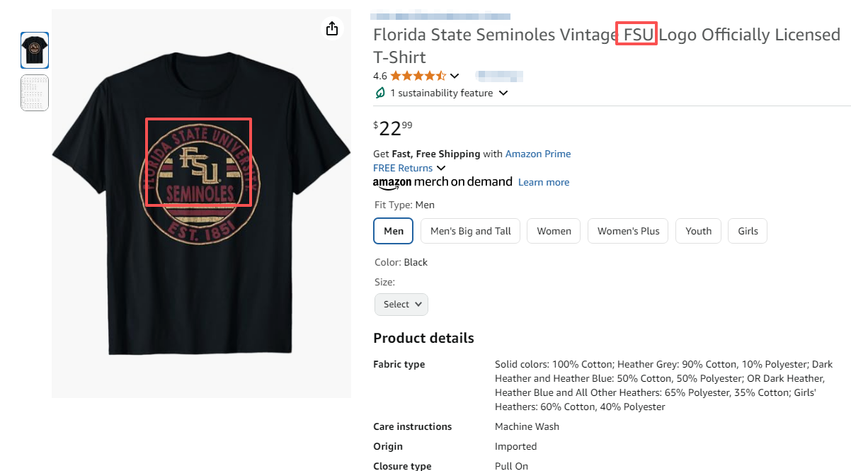Select the Men fit type
Image resolution: width=851 pixels, height=471 pixels.
[x=394, y=231]
